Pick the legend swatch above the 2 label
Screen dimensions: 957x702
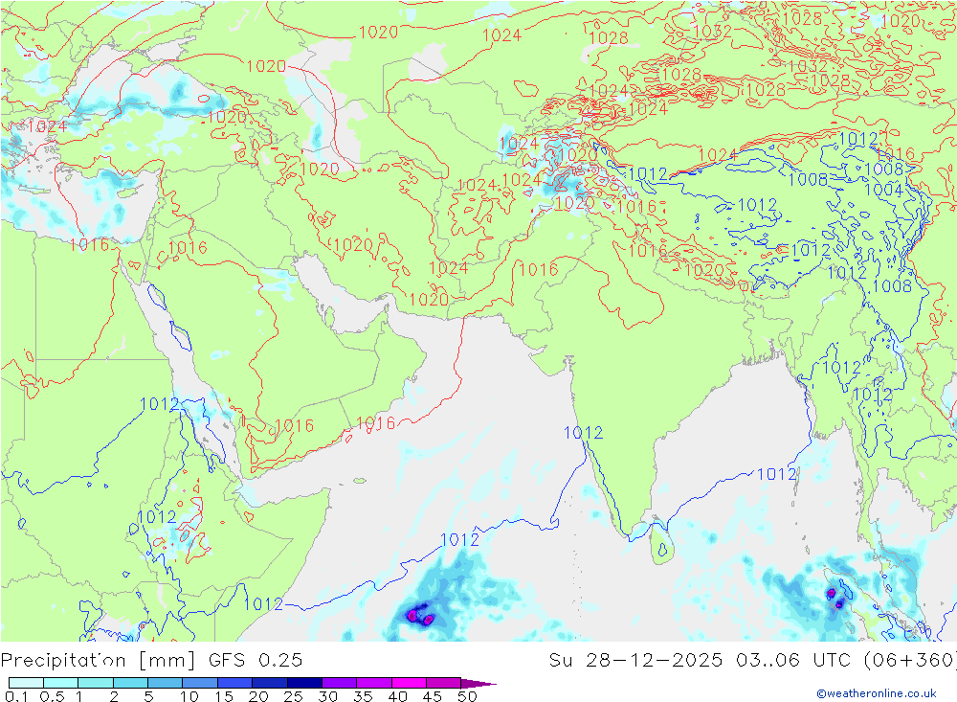pyautogui.click(x=130, y=683)
